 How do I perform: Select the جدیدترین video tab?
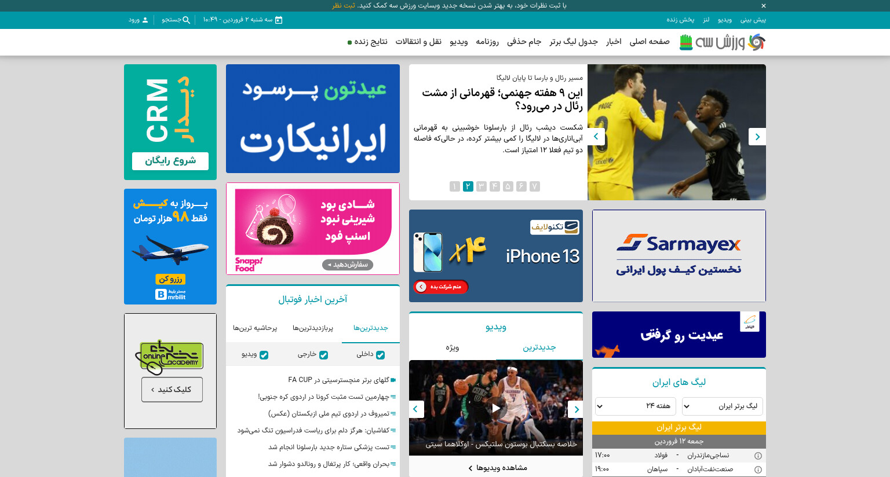[539, 347]
